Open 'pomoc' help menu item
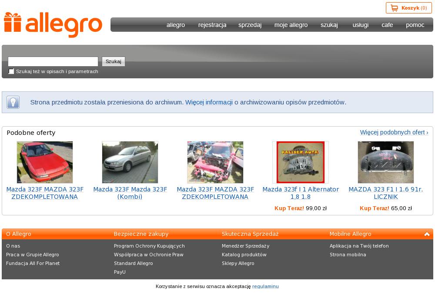 click(x=415, y=25)
